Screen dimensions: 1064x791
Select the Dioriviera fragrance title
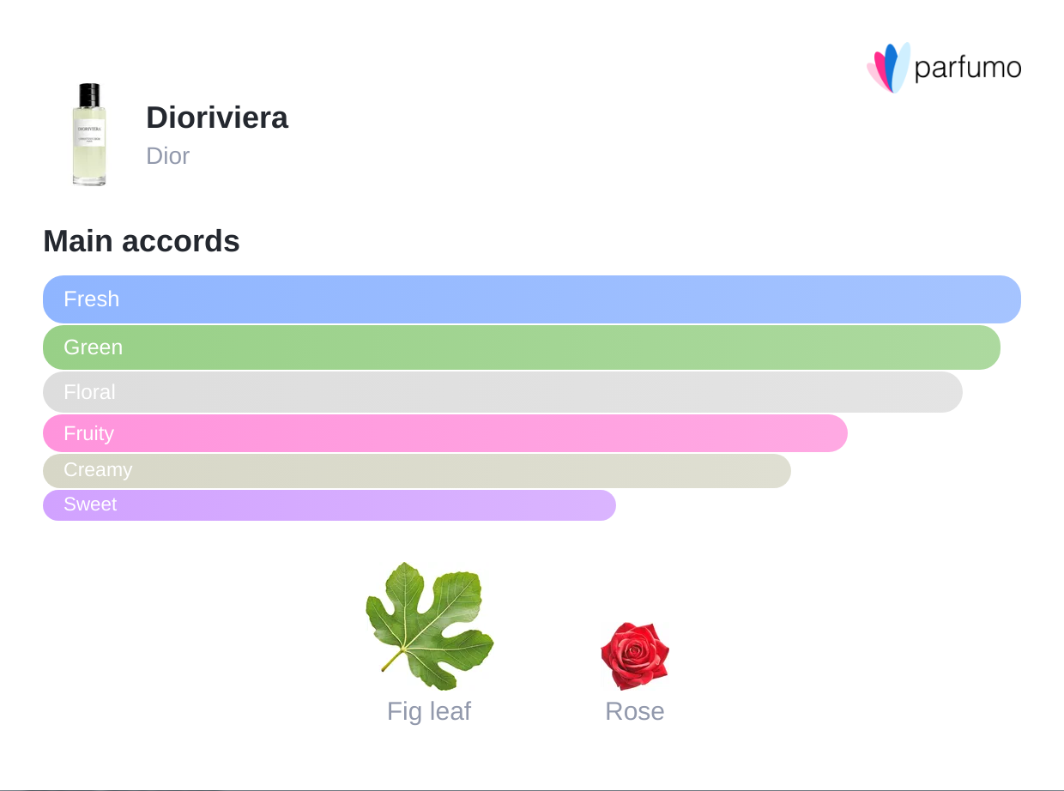coord(217,118)
